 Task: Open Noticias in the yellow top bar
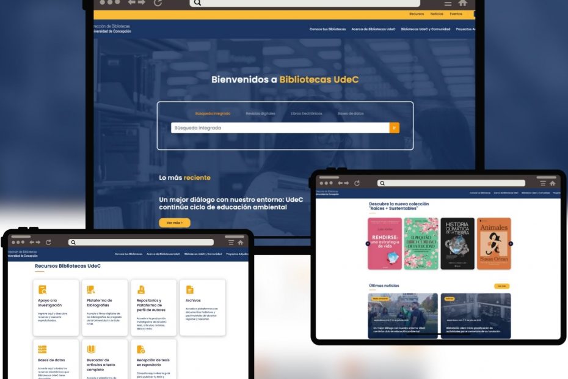click(x=437, y=14)
